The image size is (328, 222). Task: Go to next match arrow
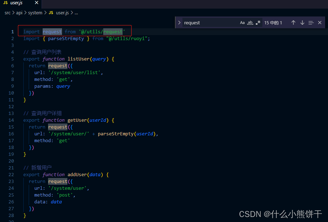pos(302,23)
